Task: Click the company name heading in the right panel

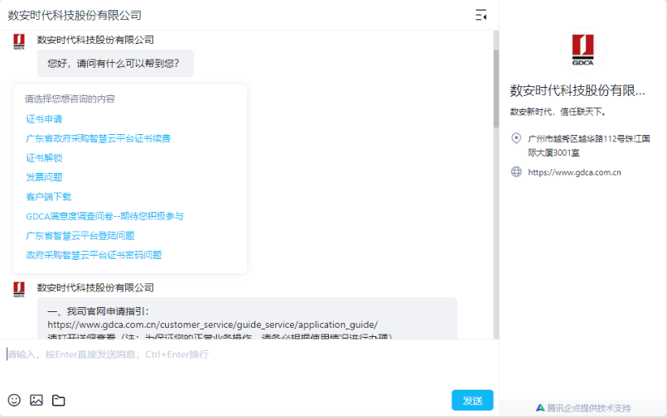Action: pos(578,90)
